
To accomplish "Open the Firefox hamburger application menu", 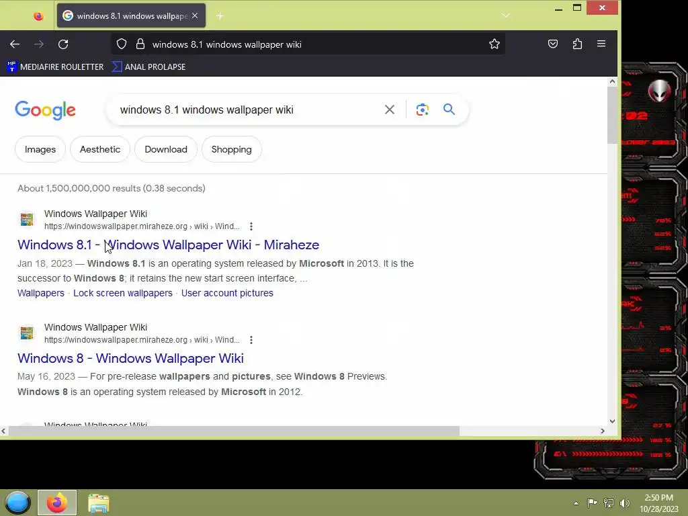I will pos(601,44).
